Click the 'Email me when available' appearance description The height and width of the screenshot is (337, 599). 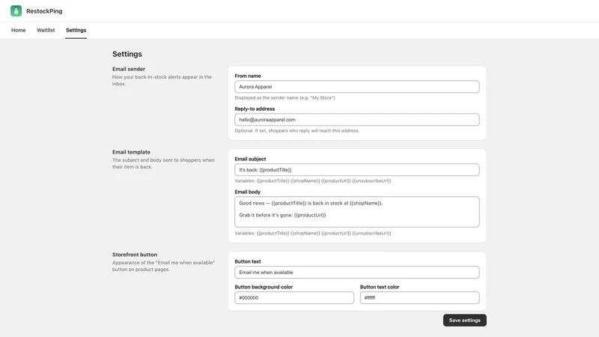pos(163,266)
